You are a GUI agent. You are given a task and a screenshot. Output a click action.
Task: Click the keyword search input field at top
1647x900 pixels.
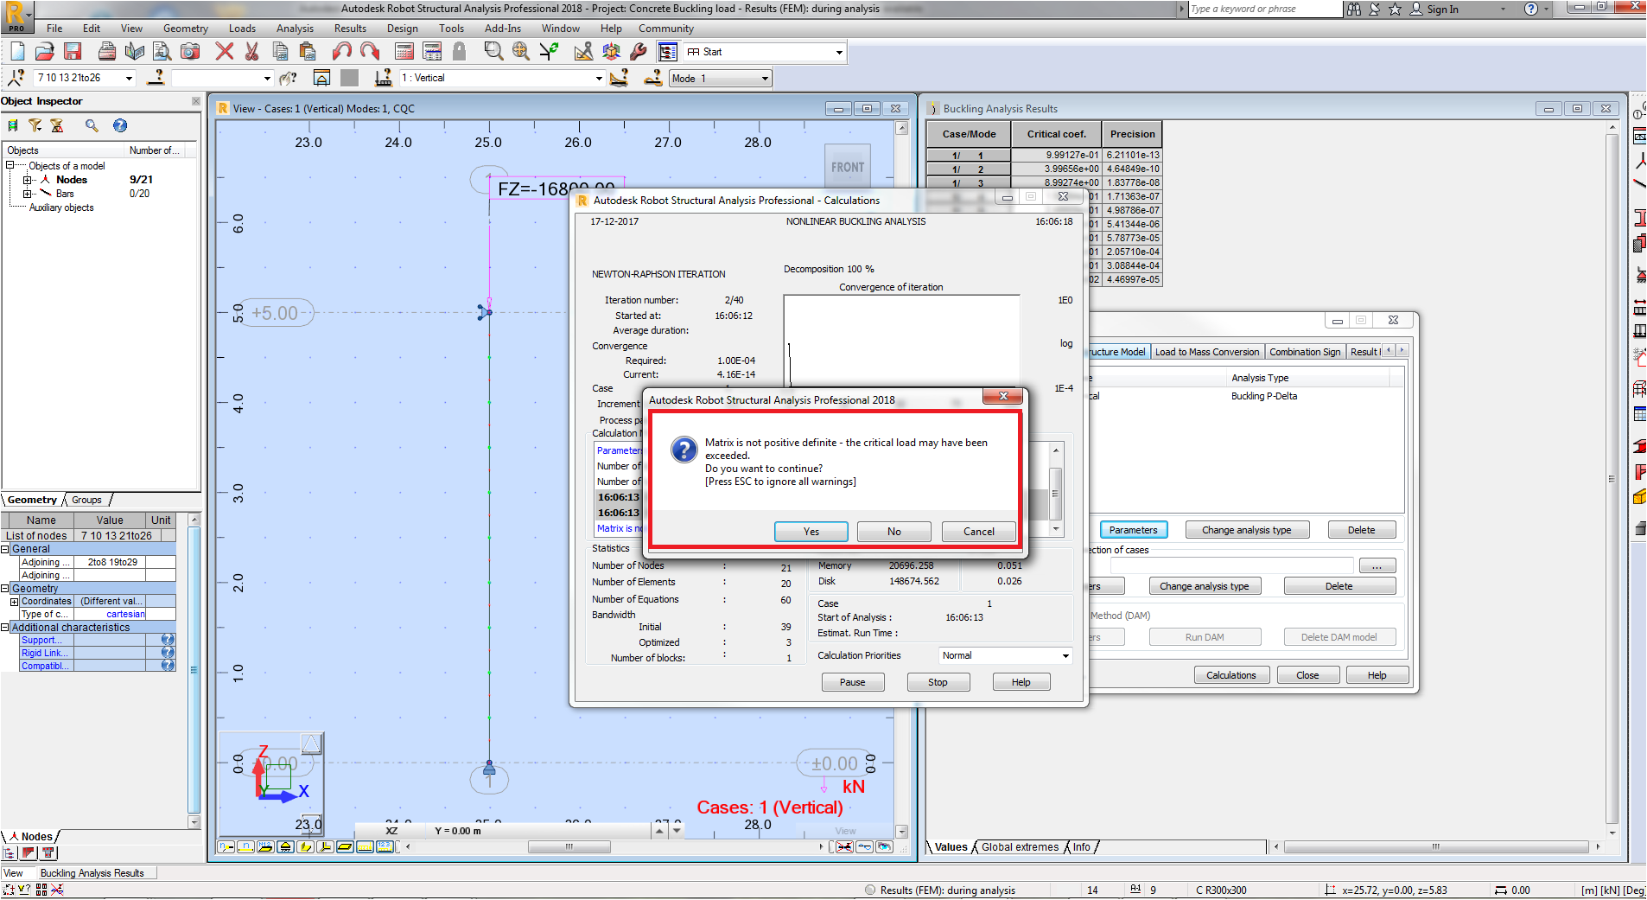1263,10
